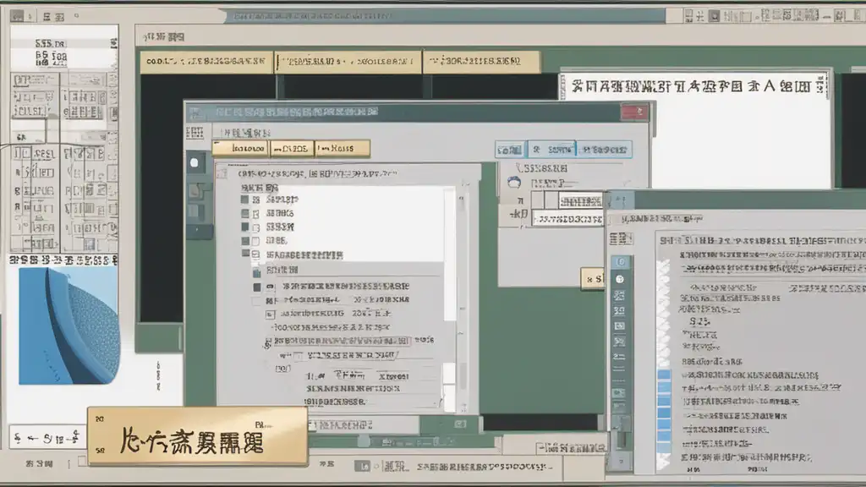
Task: Open the middle beige tab in the center dialog
Action: (292, 149)
